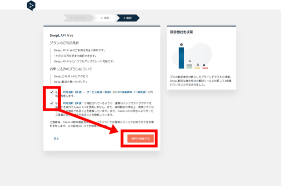The image size is (281, 186).
Task: Open the サービス仕様（英語） link
Action: click(99, 92)
